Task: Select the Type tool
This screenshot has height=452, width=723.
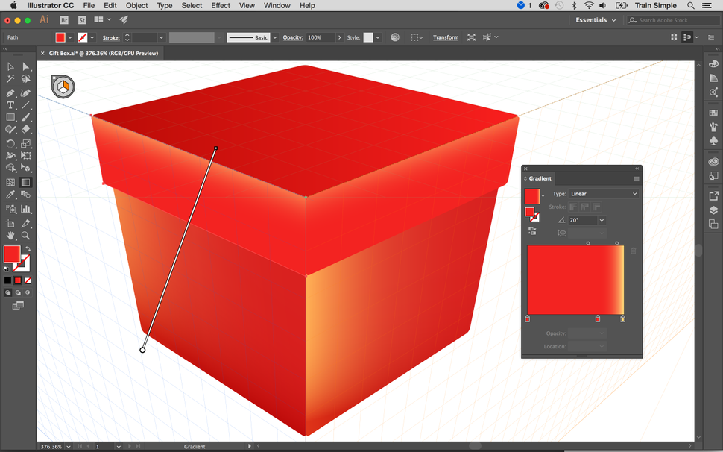Action: click(x=9, y=104)
